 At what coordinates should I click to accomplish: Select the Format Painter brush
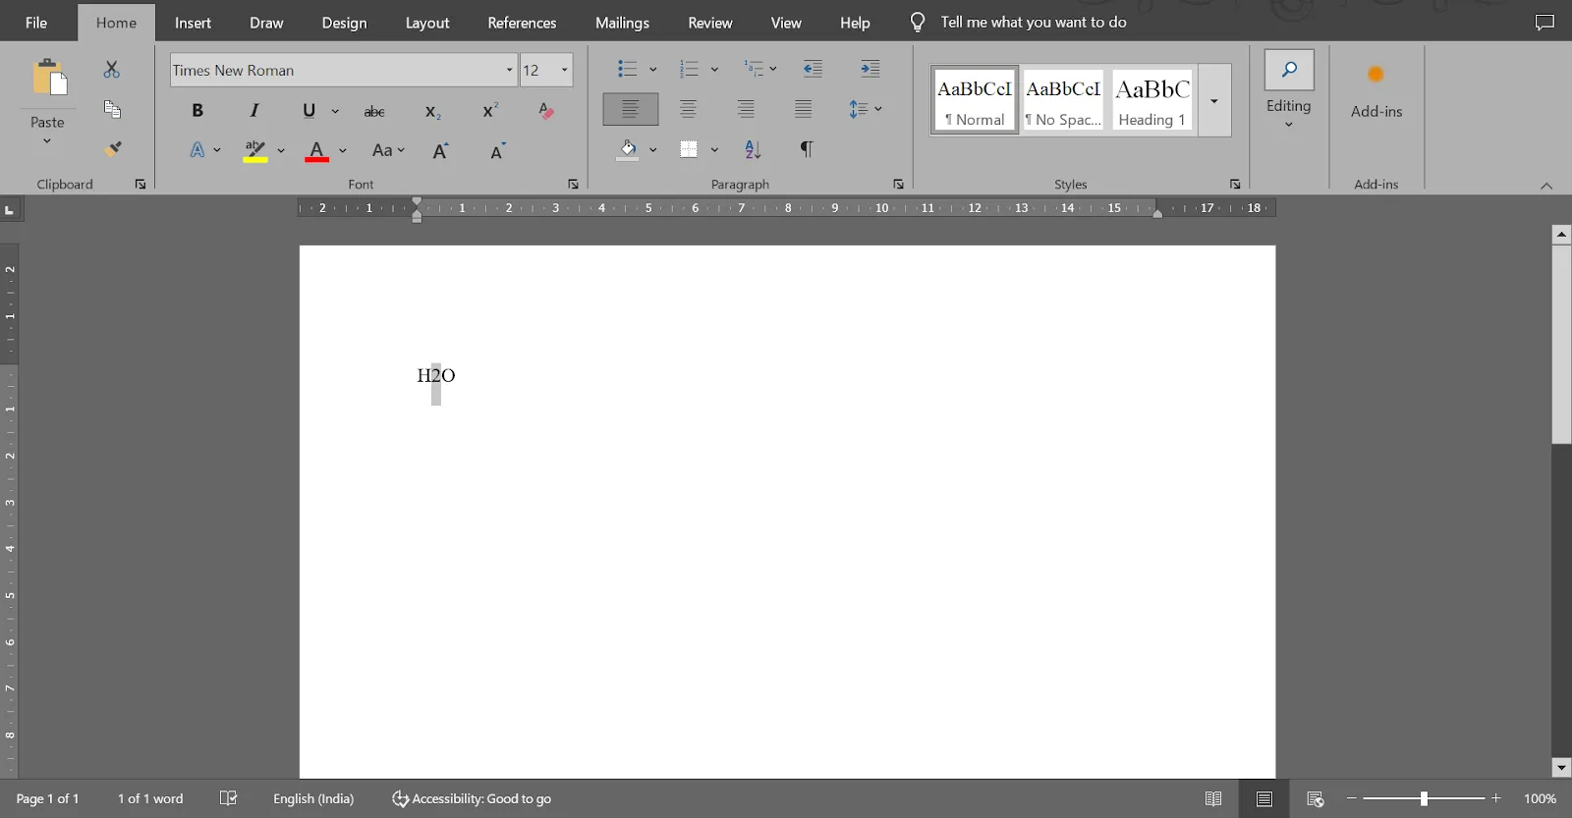point(113,149)
